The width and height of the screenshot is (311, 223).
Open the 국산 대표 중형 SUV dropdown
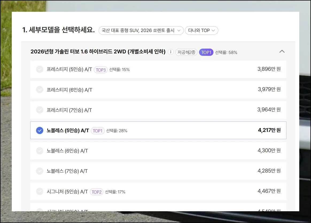pos(141,30)
